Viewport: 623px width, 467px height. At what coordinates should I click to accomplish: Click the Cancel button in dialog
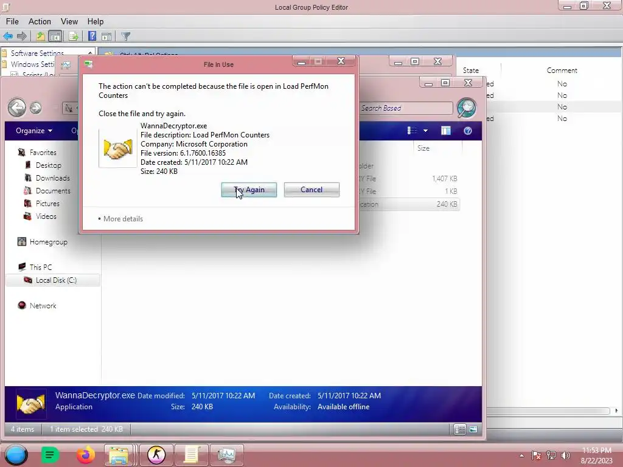click(x=311, y=190)
